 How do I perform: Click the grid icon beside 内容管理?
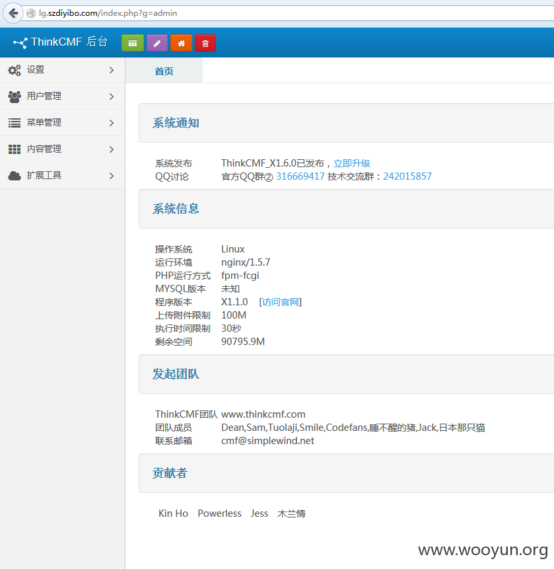tap(15, 149)
